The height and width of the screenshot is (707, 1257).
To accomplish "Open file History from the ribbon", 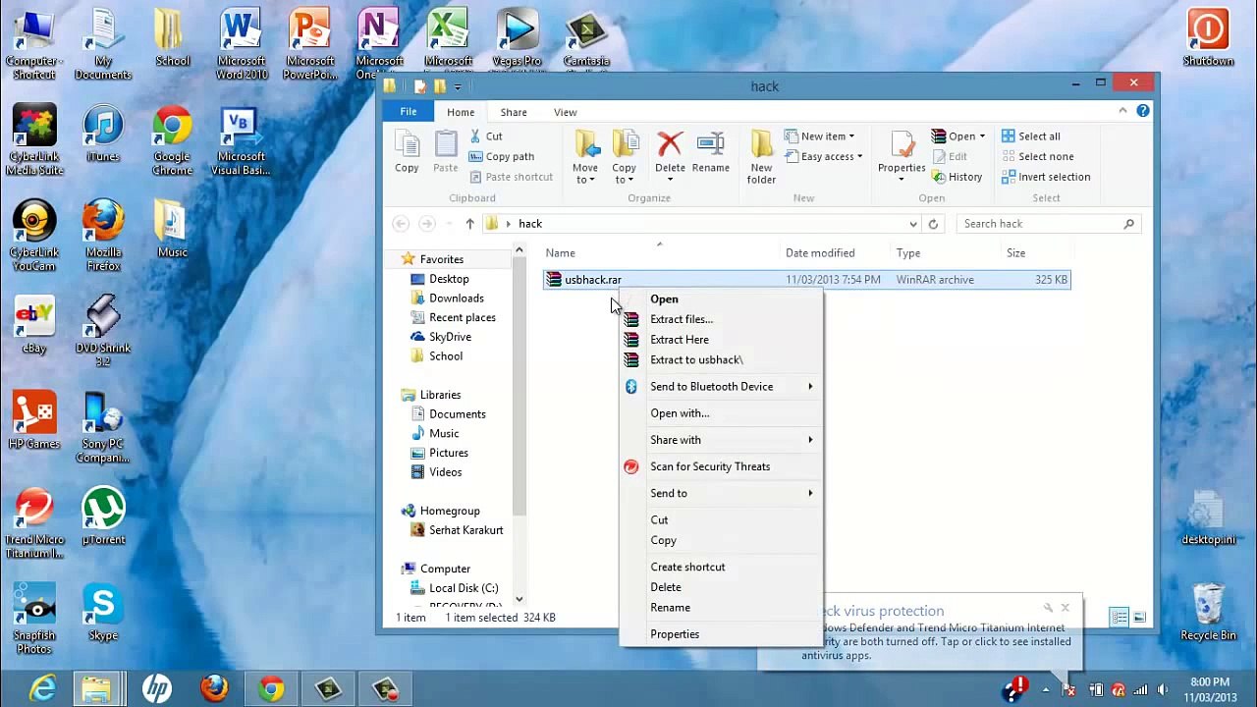I will pyautogui.click(x=957, y=177).
